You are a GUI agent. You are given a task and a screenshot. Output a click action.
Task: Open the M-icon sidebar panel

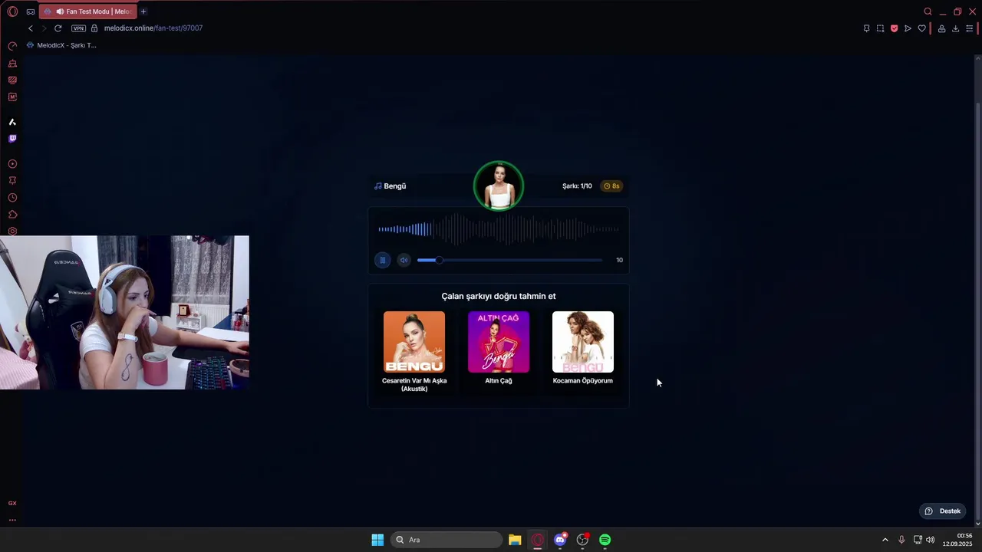point(12,97)
